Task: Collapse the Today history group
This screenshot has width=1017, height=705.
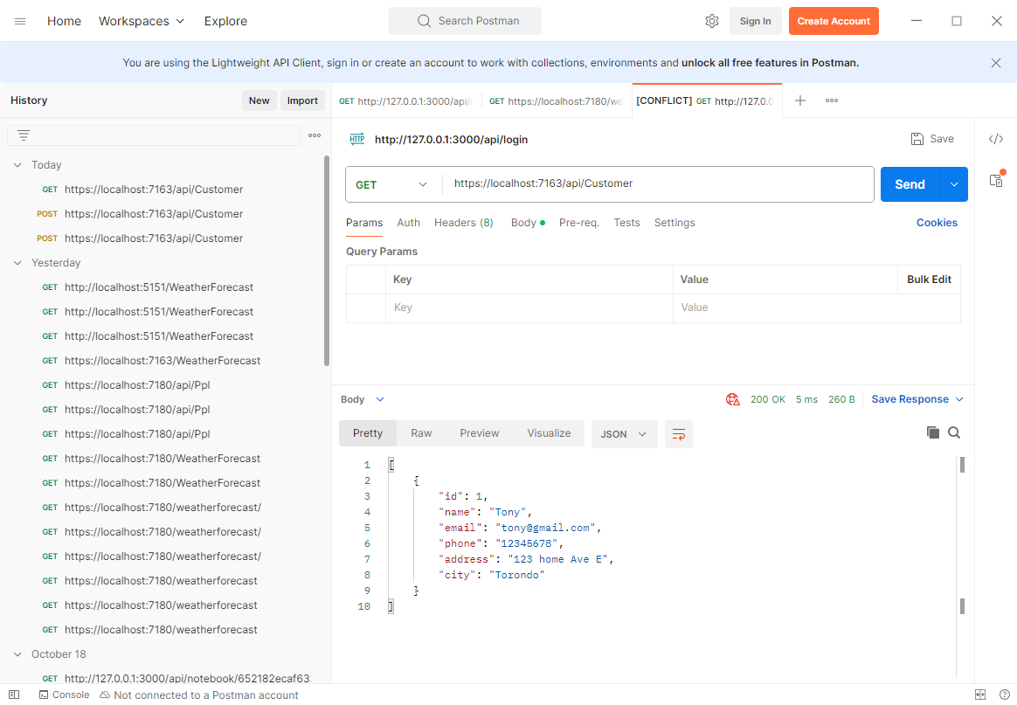Action: click(x=18, y=165)
